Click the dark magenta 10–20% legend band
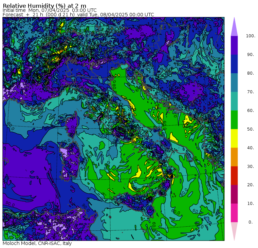This screenshot has width=258, height=248. pos(234,194)
